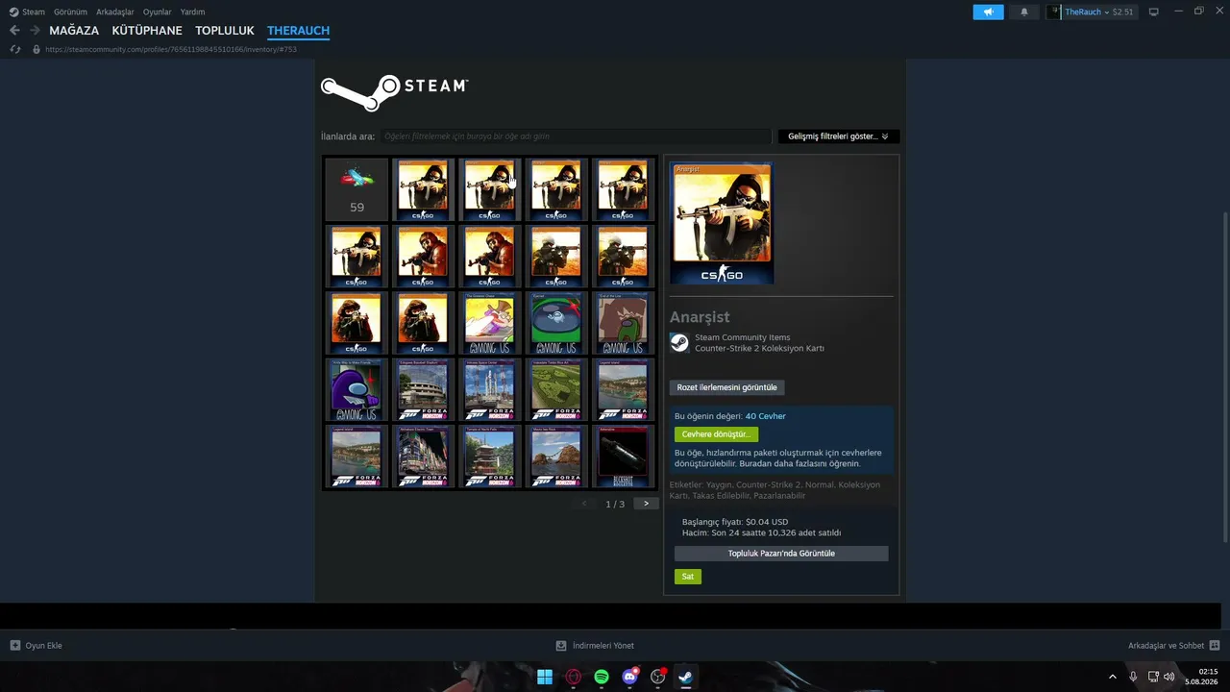Show hidden system tray icons
This screenshot has height=692, width=1230.
pyautogui.click(x=1113, y=677)
